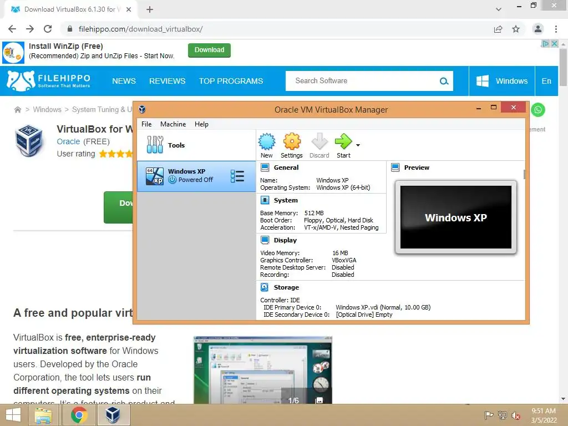Click 'Windows XP.vdi (Normal, 10.00 GB)' text

point(383,307)
